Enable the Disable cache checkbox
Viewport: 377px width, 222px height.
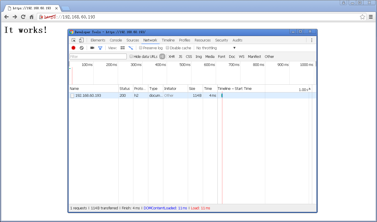coord(167,48)
